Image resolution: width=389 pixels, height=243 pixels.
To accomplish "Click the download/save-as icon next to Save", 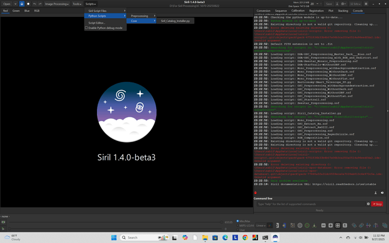I will pos(337,4).
